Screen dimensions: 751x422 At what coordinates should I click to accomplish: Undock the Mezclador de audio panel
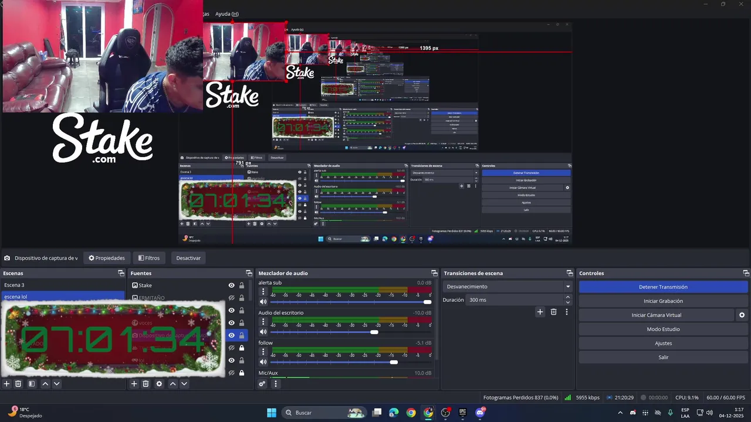pyautogui.click(x=435, y=273)
